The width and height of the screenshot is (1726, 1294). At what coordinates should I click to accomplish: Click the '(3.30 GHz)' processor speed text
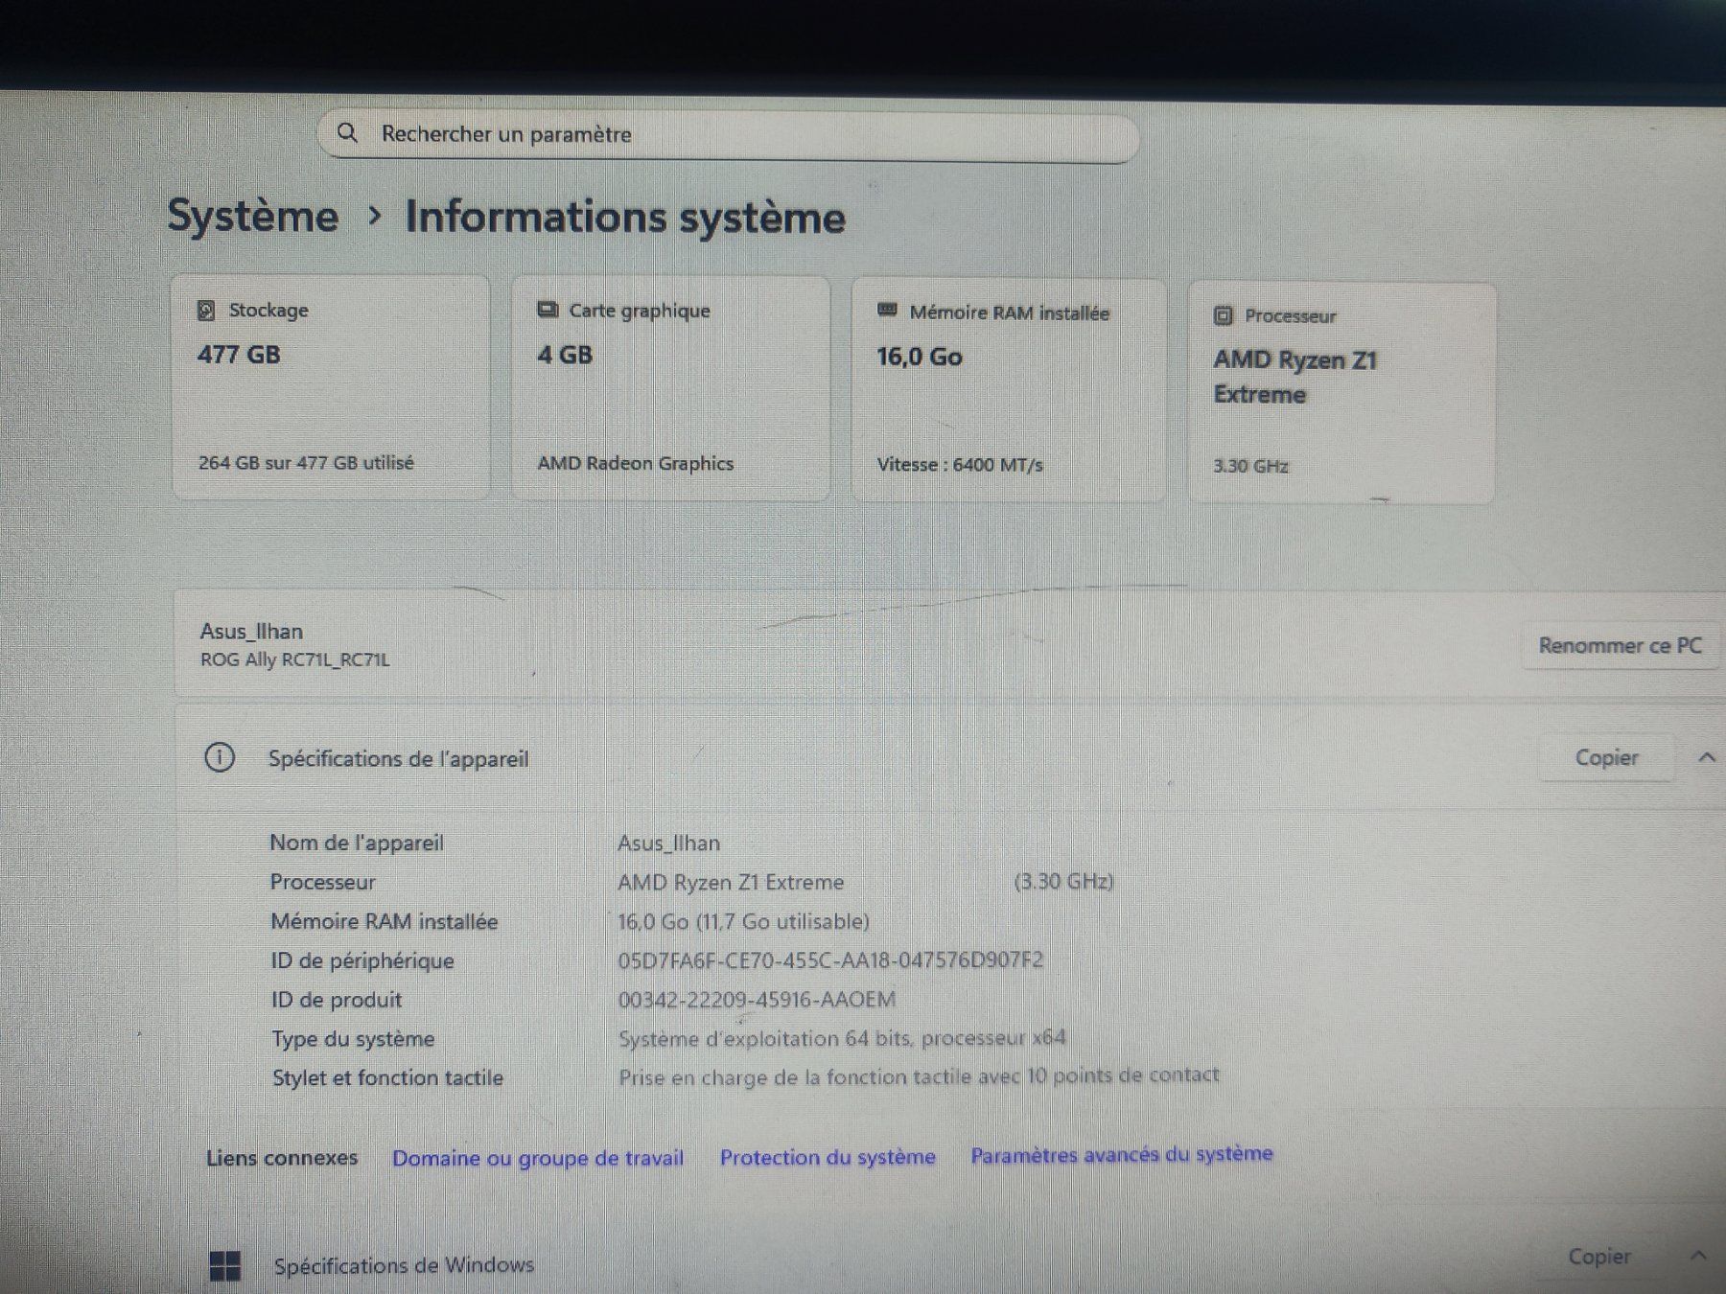[x=1063, y=882]
